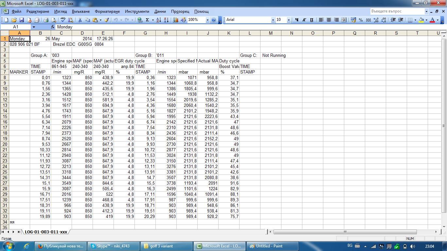This screenshot has width=447, height=251.
Task: Open the 100% zoom level dropdown
Action: coord(207,20)
